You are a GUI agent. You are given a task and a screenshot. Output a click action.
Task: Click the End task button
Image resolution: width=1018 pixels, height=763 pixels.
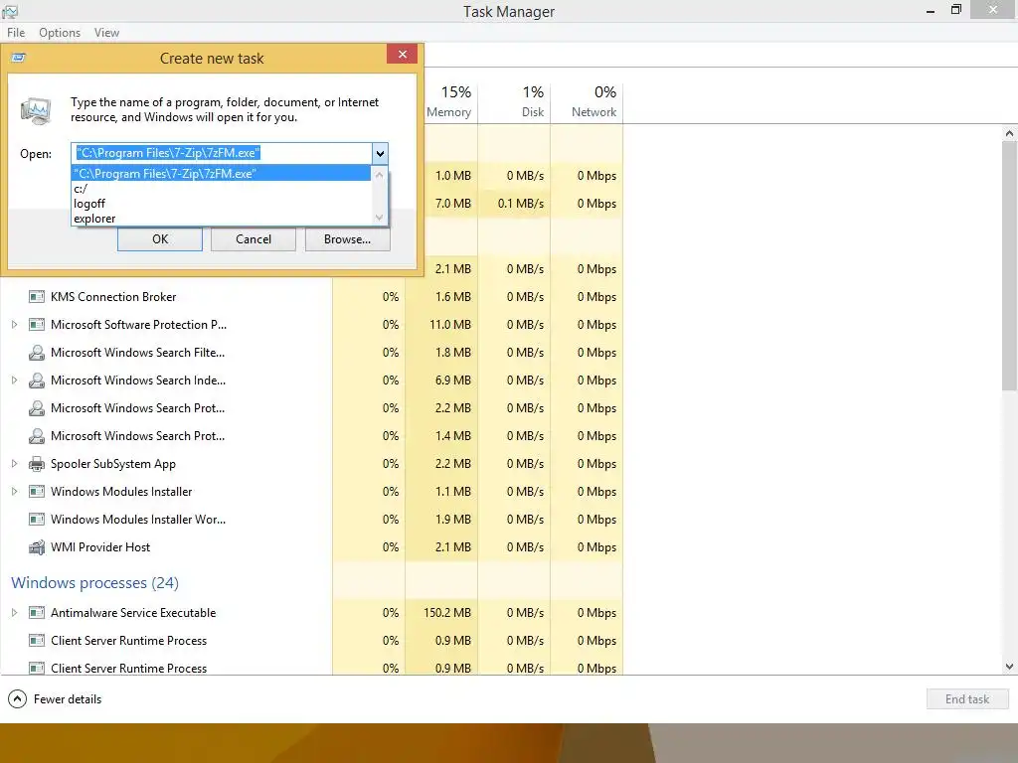coord(967,698)
